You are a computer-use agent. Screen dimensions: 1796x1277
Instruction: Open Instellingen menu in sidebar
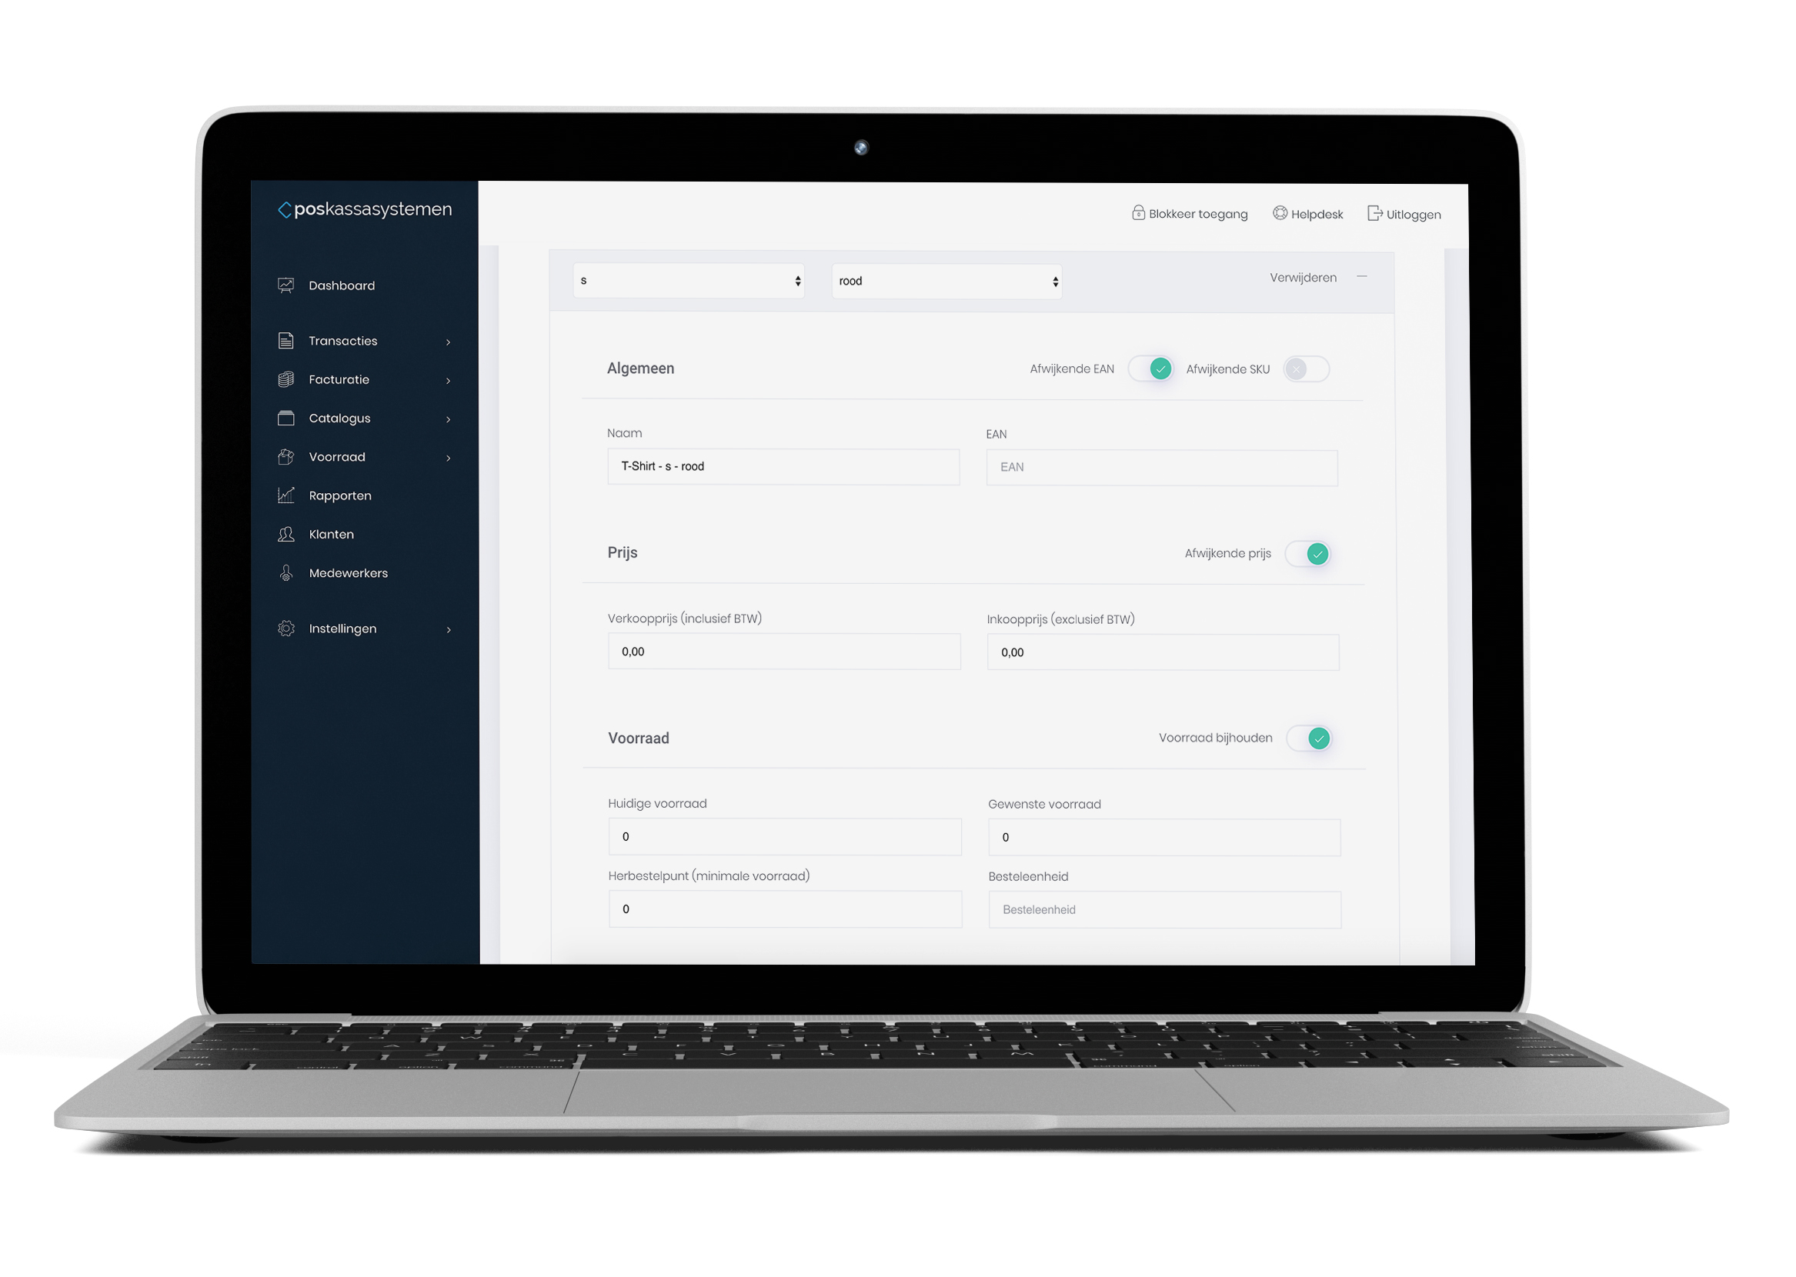342,628
